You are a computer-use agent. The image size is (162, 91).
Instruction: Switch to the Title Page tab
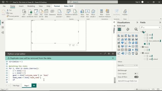pyautogui.click(x=16, y=85)
